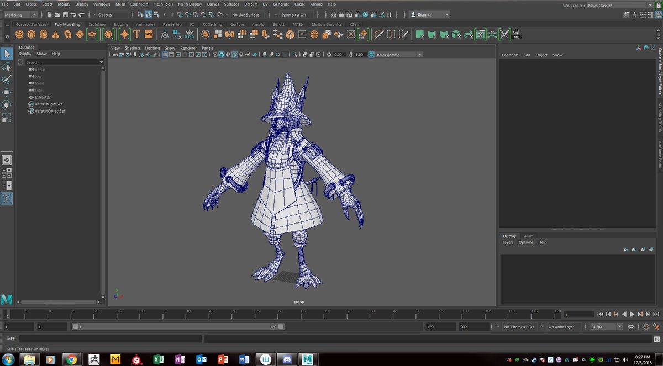Open the viewport Shading menu

pyautogui.click(x=132, y=48)
